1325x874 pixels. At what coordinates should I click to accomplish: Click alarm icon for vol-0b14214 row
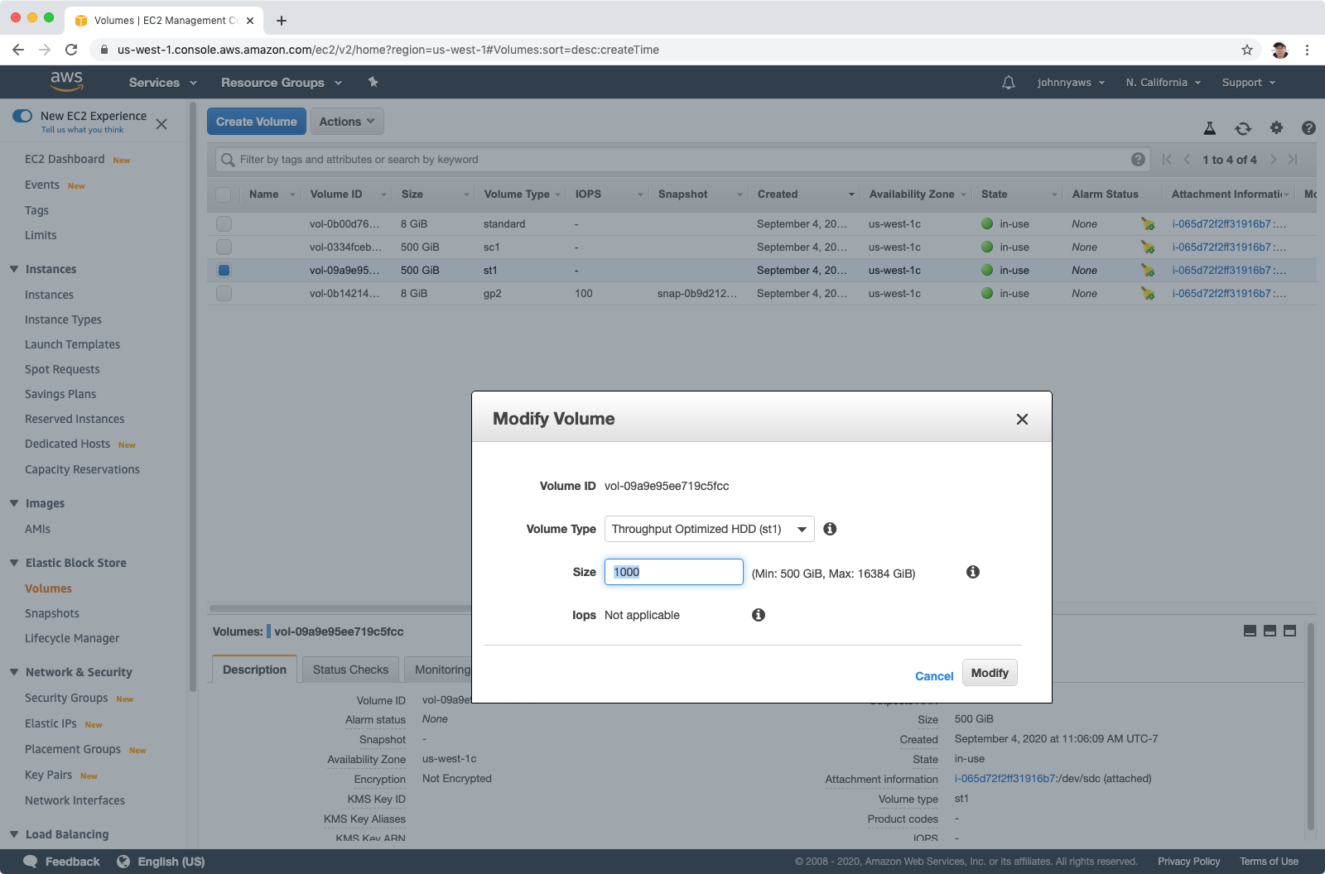(x=1148, y=293)
